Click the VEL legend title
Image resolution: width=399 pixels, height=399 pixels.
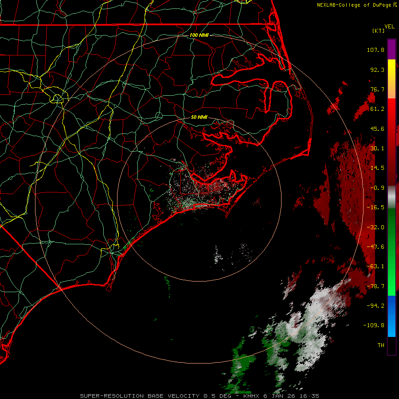[x=389, y=27]
